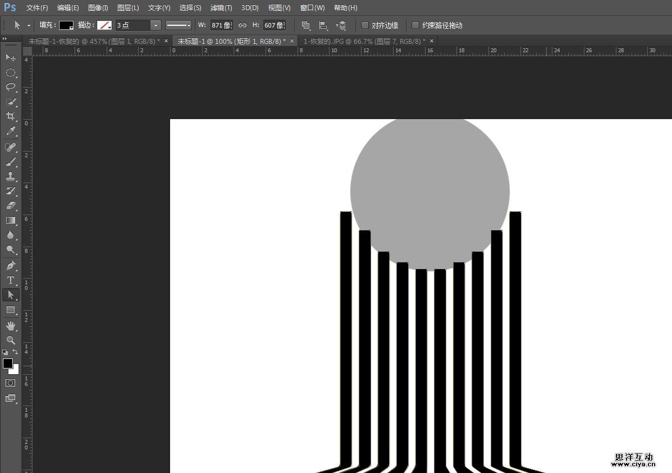This screenshot has width=672, height=473.
Task: Select the Lasso tool
Action: click(x=11, y=87)
